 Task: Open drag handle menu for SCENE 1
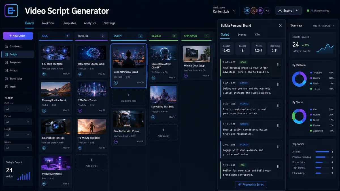click(278, 85)
